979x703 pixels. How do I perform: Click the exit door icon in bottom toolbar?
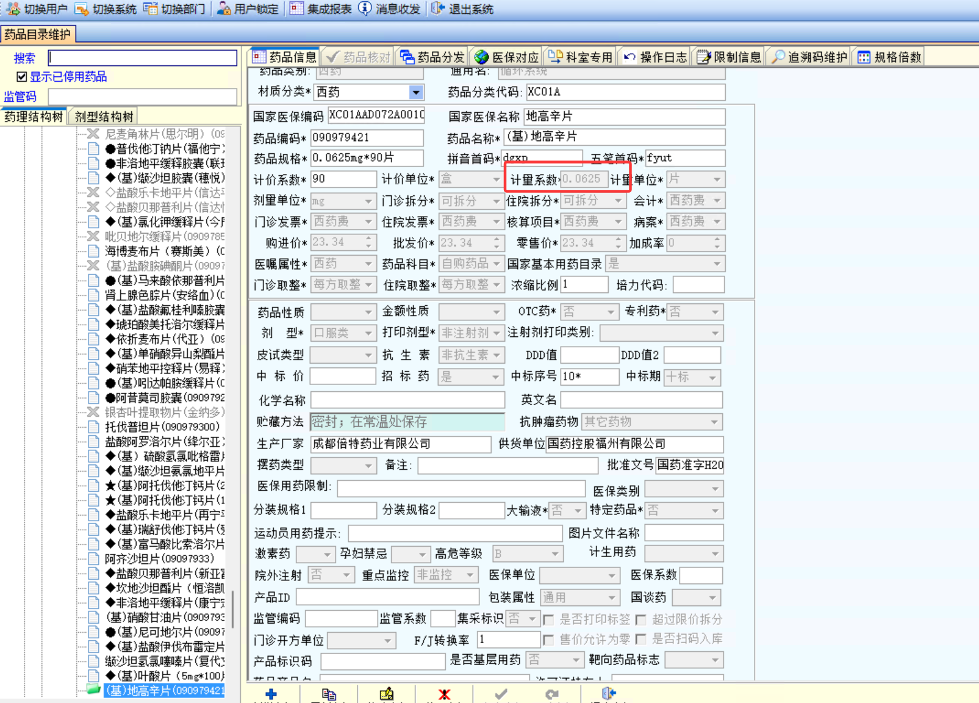[609, 693]
